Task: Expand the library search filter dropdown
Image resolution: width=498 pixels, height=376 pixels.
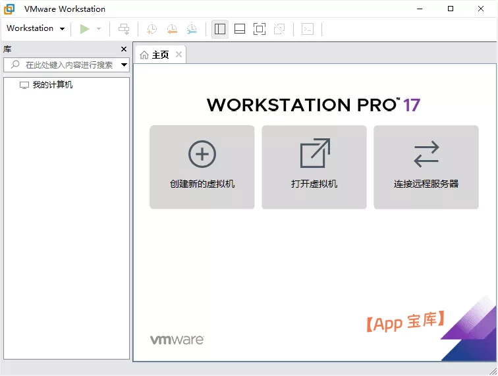Action: click(x=124, y=65)
